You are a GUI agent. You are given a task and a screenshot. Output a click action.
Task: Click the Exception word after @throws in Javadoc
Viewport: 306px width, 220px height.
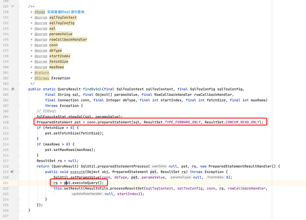pyautogui.click(x=61, y=78)
